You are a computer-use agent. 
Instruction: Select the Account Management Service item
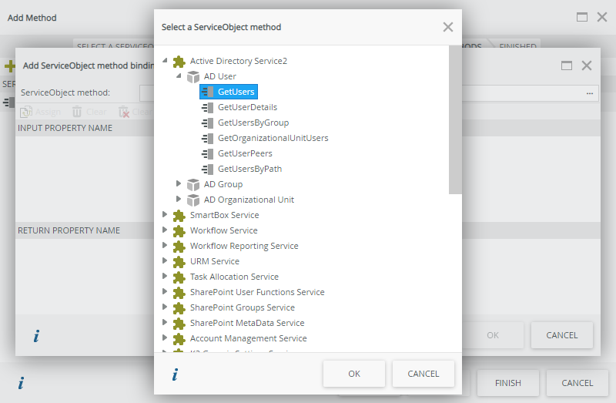click(248, 338)
